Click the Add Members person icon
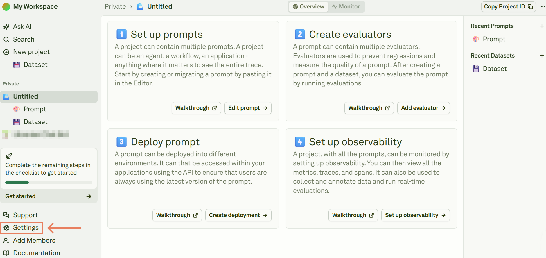The height and width of the screenshot is (258, 546). click(6, 241)
